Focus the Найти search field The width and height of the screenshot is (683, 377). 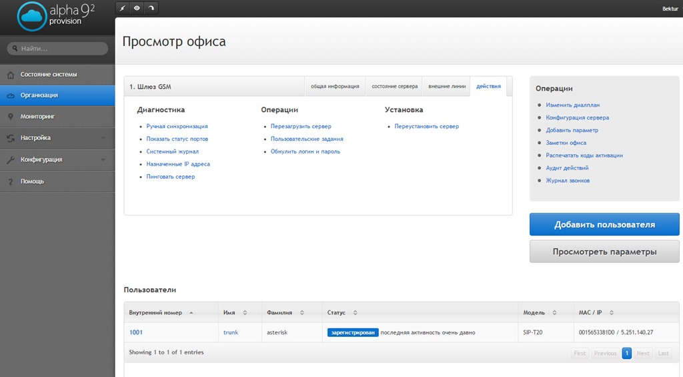[x=57, y=49]
